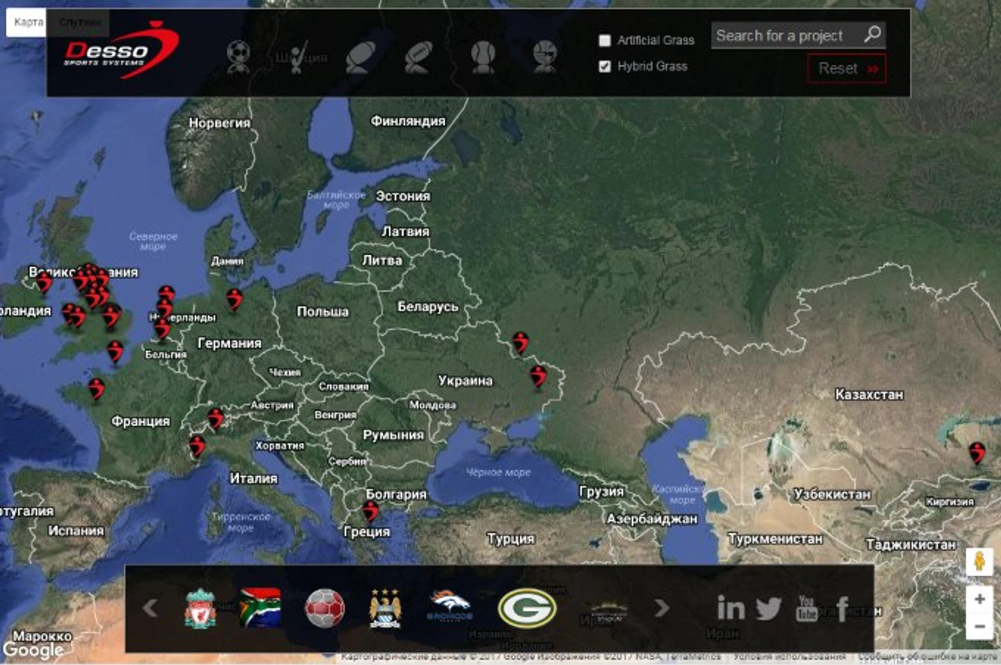This screenshot has height=665, width=1001.
Task: Click the Green Bay Packers logo thumbnail
Action: 527,608
